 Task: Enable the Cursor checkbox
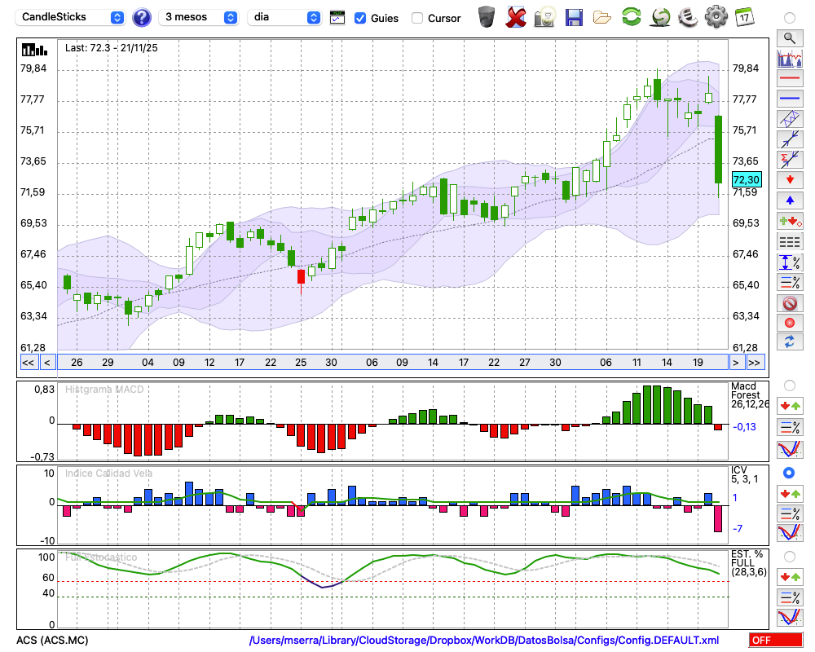(x=417, y=18)
